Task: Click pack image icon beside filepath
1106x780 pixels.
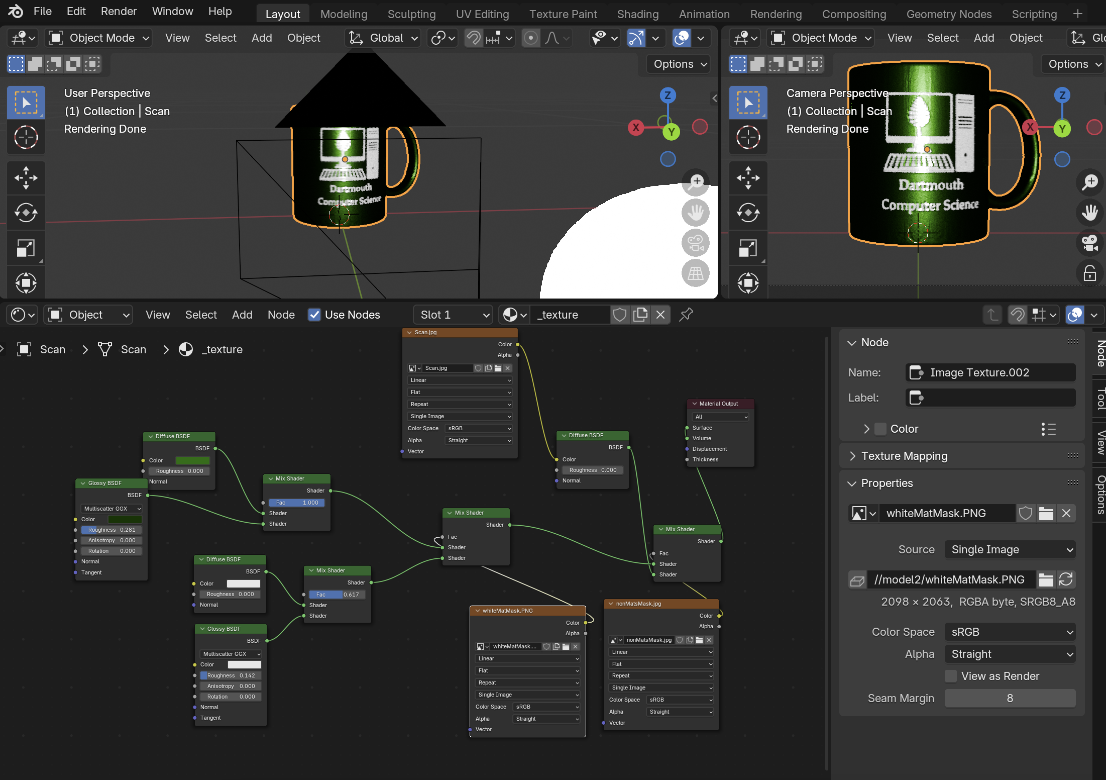Action: (857, 580)
